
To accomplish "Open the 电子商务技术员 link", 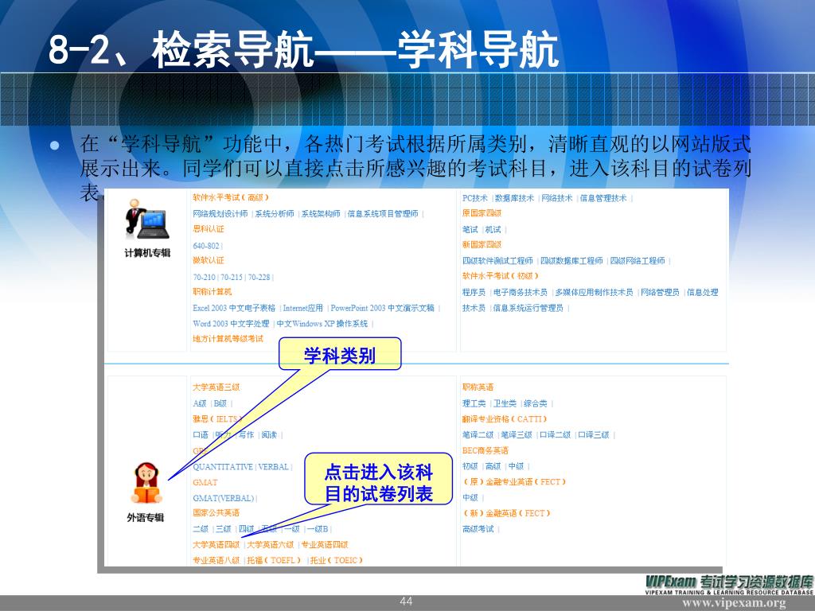I will pyautogui.click(x=520, y=293).
